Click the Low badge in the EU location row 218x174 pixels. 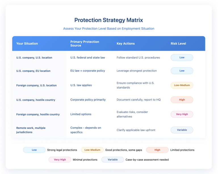click(x=182, y=71)
